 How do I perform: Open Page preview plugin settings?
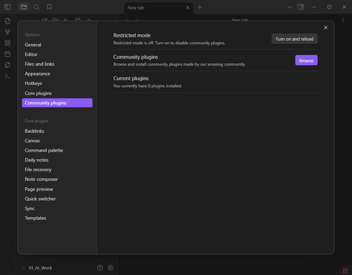[x=57, y=189]
